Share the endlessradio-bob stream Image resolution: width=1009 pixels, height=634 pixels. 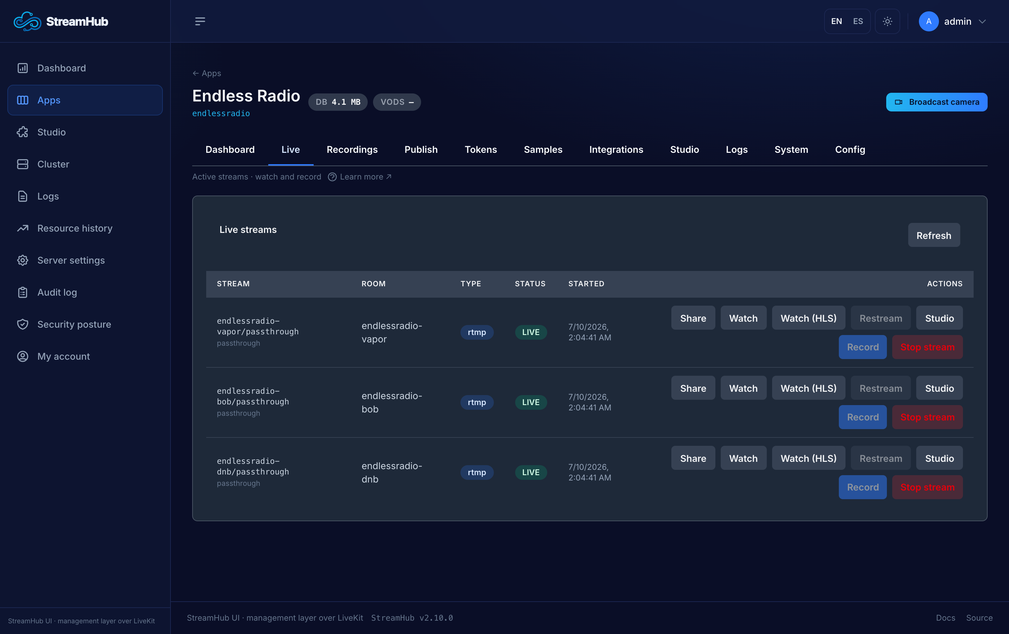tap(693, 388)
